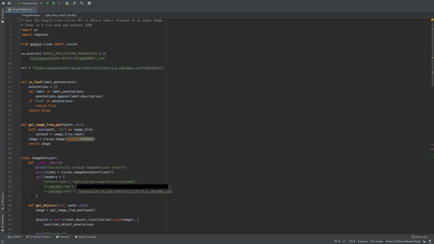Open Search Everywhere with the magnifier icon

(82, 3)
